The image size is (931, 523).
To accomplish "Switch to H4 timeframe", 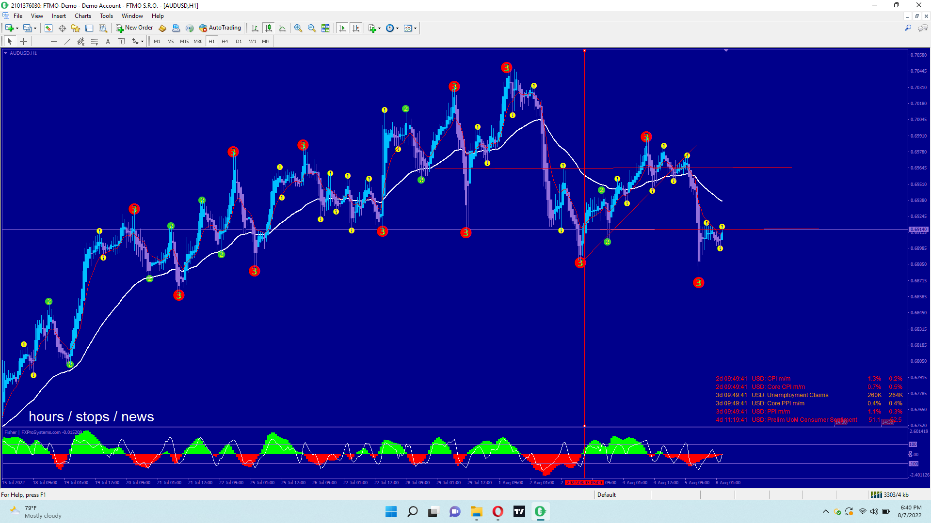I will coord(225,42).
